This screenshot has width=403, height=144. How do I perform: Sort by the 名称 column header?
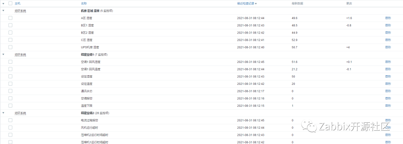(x=84, y=4)
